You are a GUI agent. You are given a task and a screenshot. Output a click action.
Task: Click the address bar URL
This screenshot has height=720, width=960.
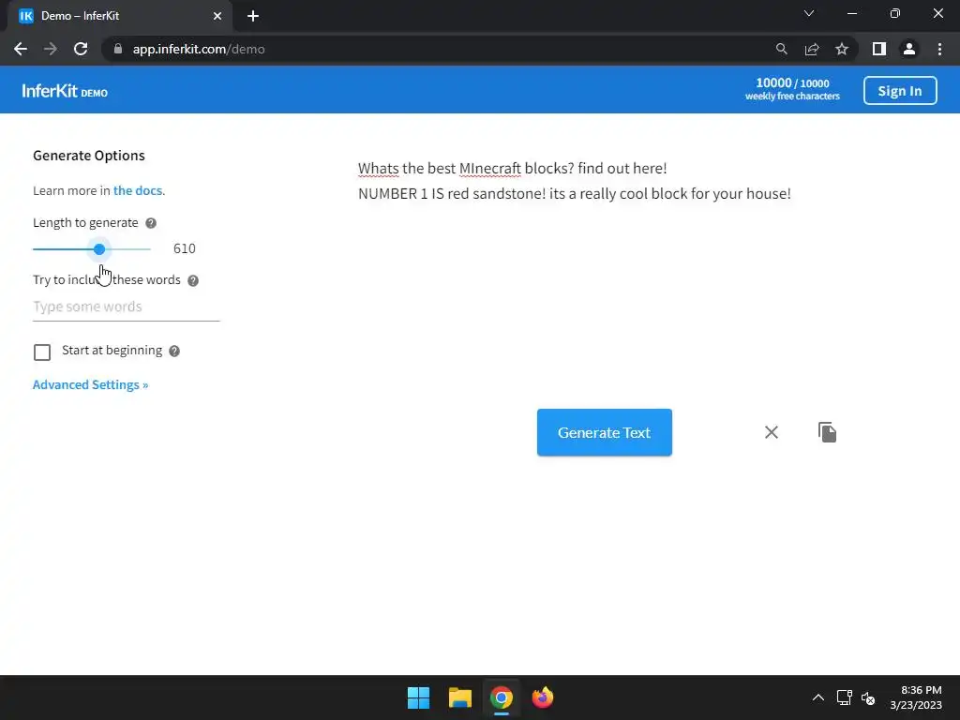point(199,49)
